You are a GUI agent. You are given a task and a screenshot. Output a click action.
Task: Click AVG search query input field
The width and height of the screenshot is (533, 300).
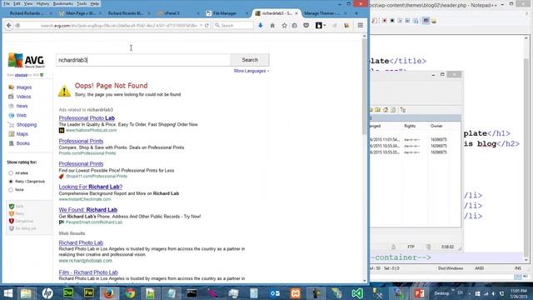click(143, 60)
